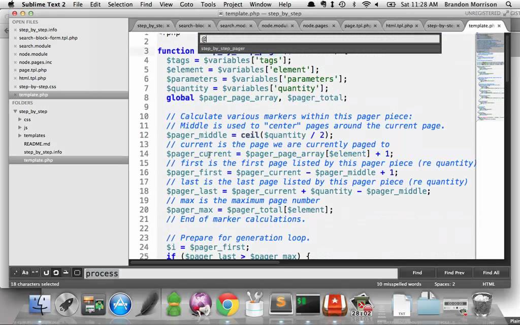Screen dimensions: 520x325
Task: Open Finder from the dock
Action: click(x=40, y=304)
